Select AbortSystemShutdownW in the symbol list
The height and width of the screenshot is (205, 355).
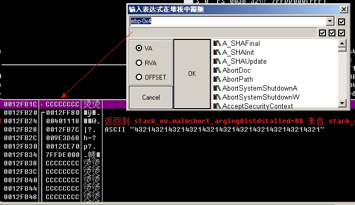click(x=261, y=97)
